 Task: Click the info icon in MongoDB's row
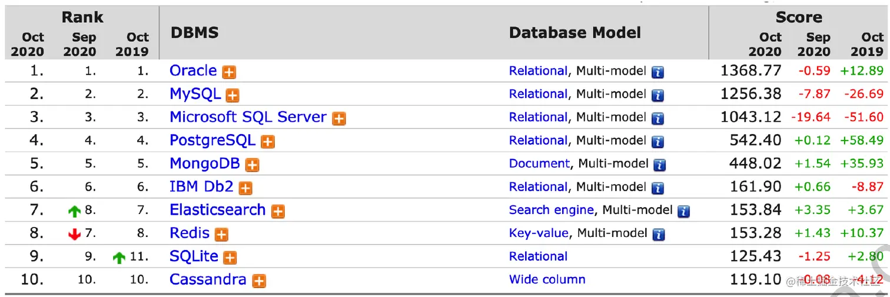click(660, 165)
